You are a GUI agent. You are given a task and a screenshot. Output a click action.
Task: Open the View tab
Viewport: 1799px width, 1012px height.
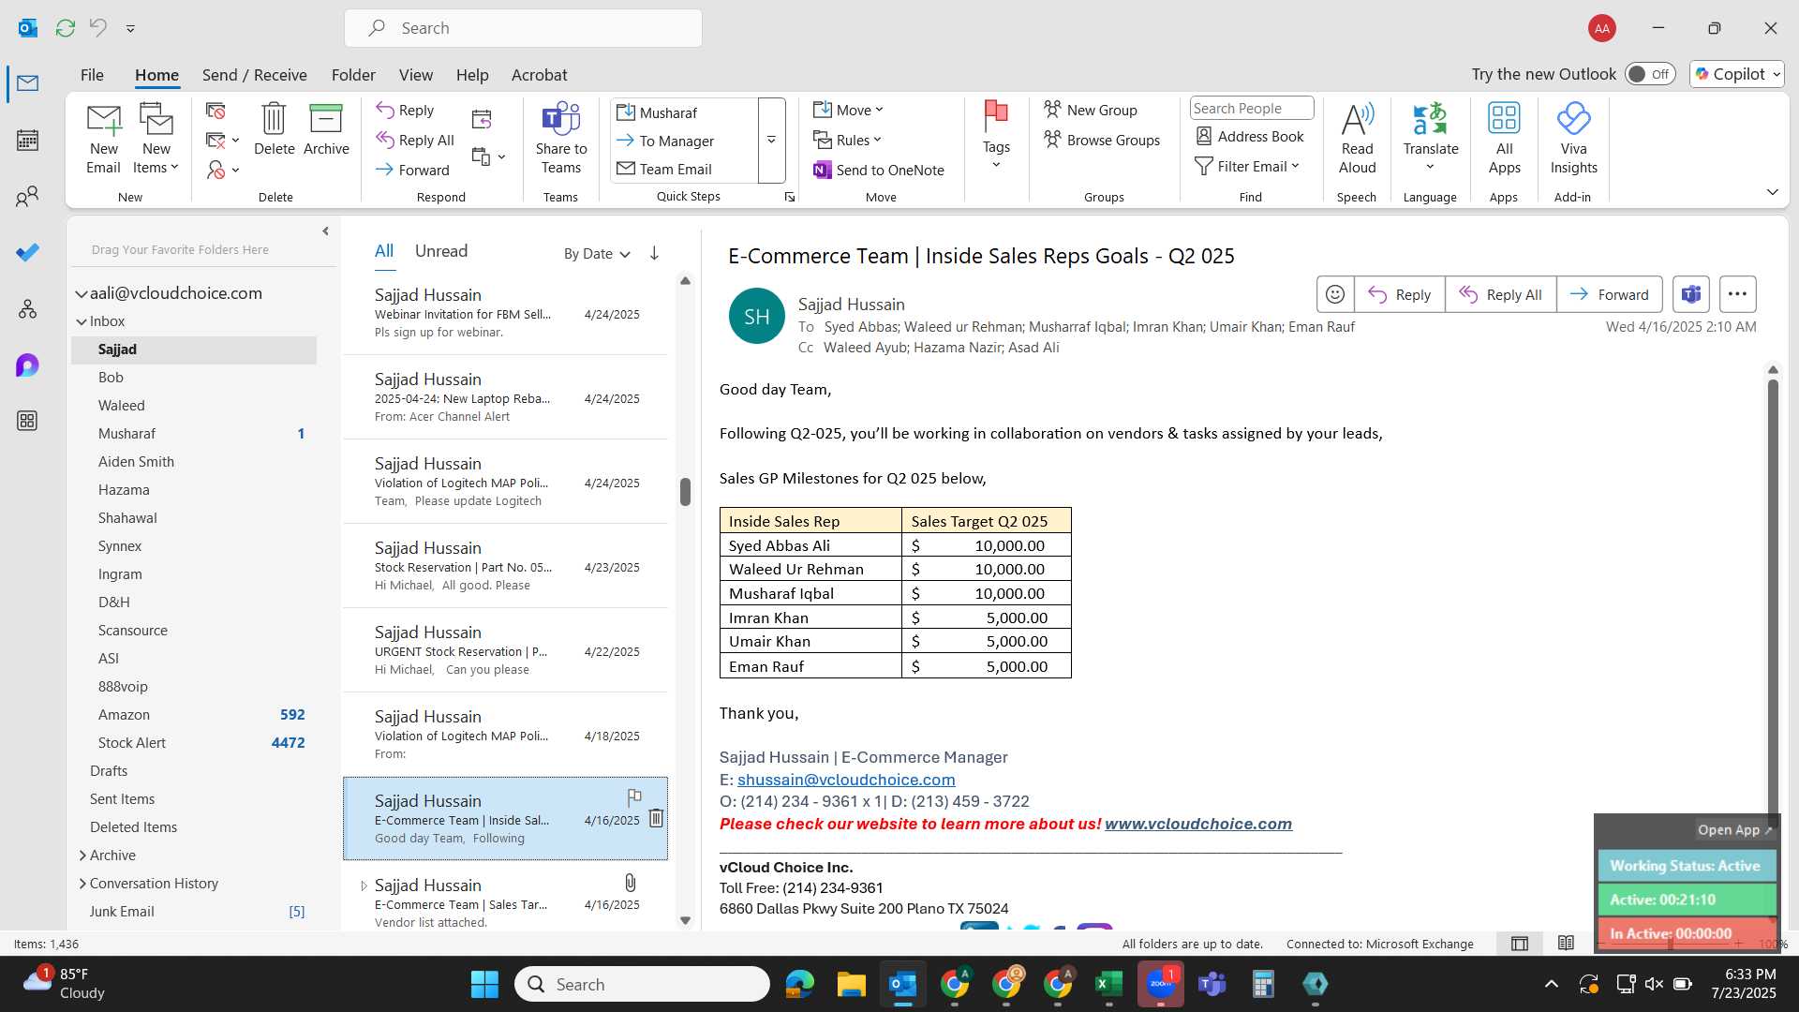click(x=415, y=75)
